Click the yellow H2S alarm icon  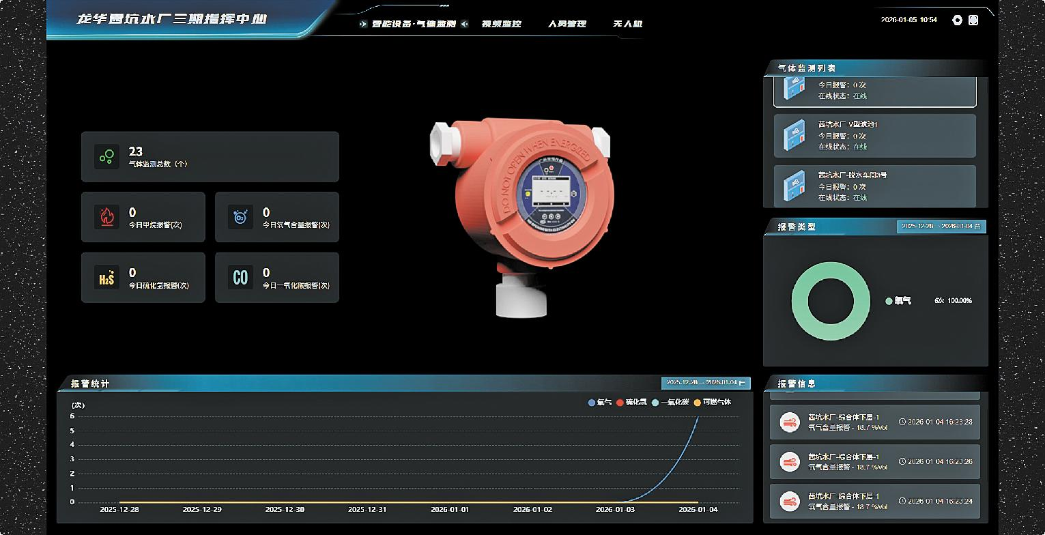tap(106, 278)
